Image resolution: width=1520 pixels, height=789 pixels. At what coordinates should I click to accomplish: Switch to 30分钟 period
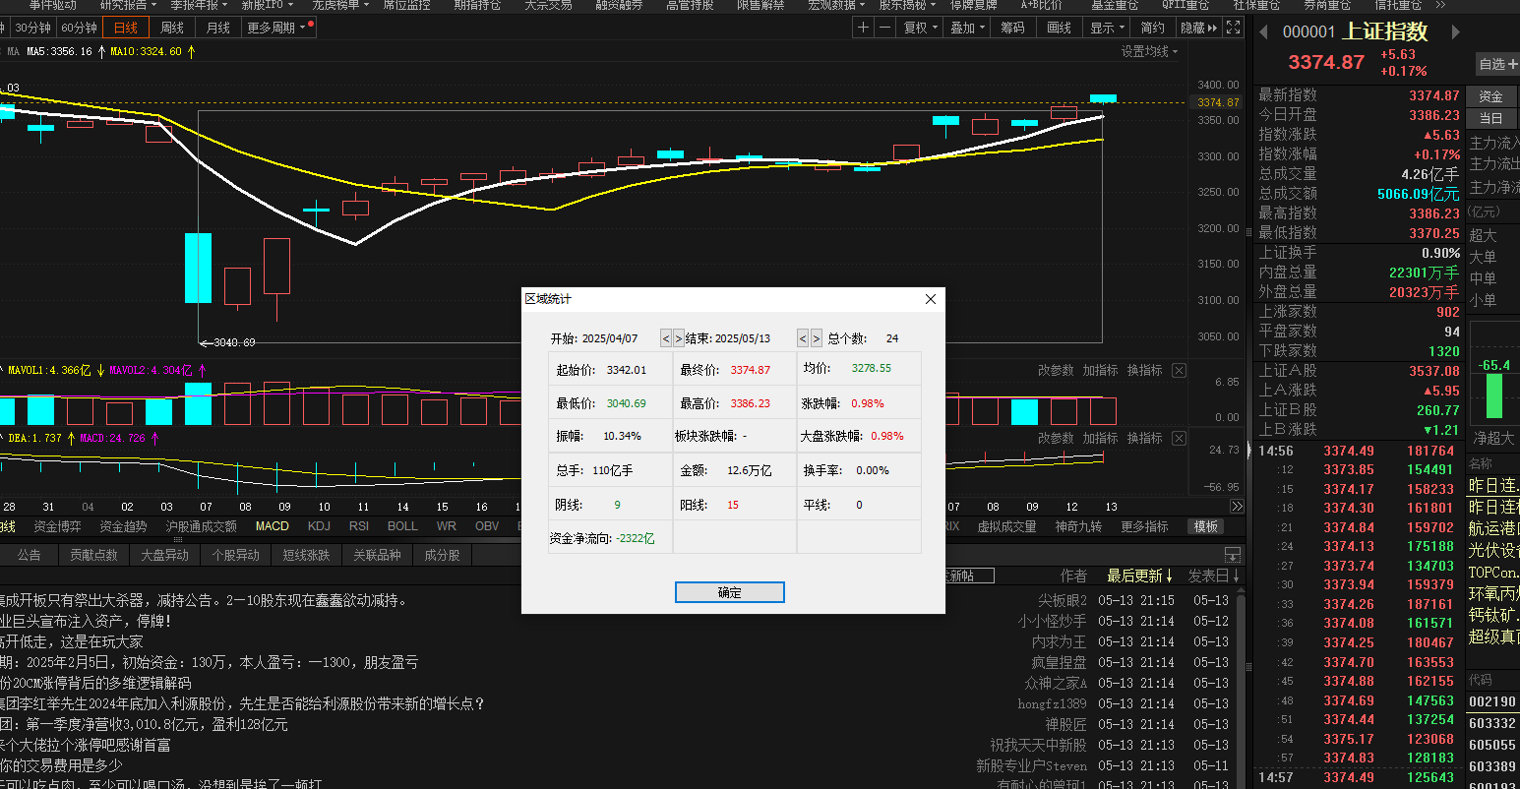coord(32,28)
